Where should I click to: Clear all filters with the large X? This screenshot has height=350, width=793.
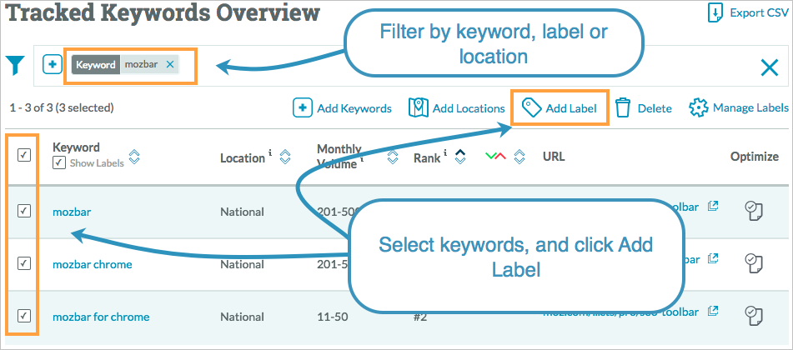pos(770,67)
